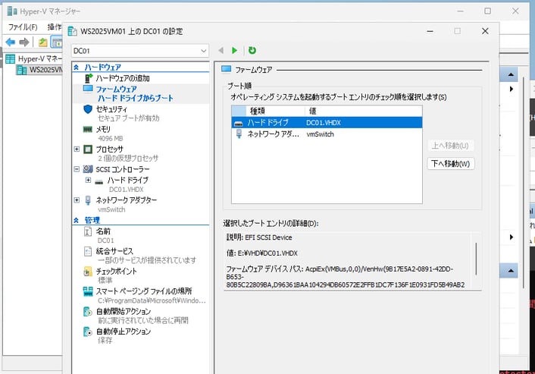This screenshot has width=535, height=374.
Task: Select WS2025VM01 server node in Hyper-V Manager
Action: [45, 70]
